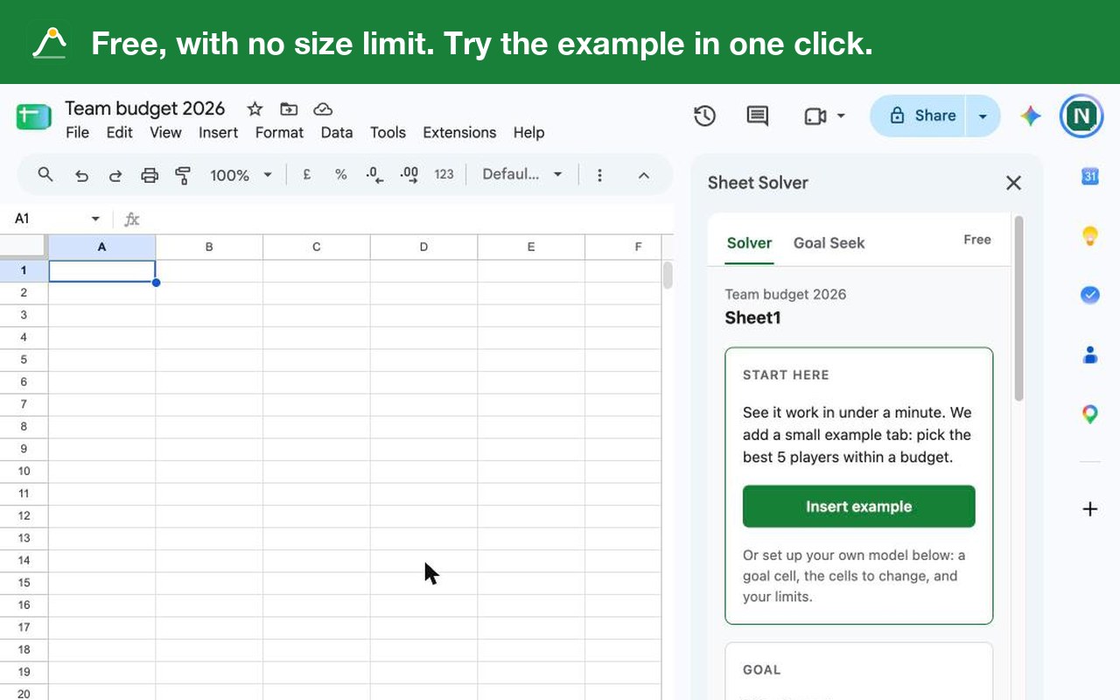Screen dimensions: 1120x700
Task: Open the Extensions menu
Action: coord(459,132)
